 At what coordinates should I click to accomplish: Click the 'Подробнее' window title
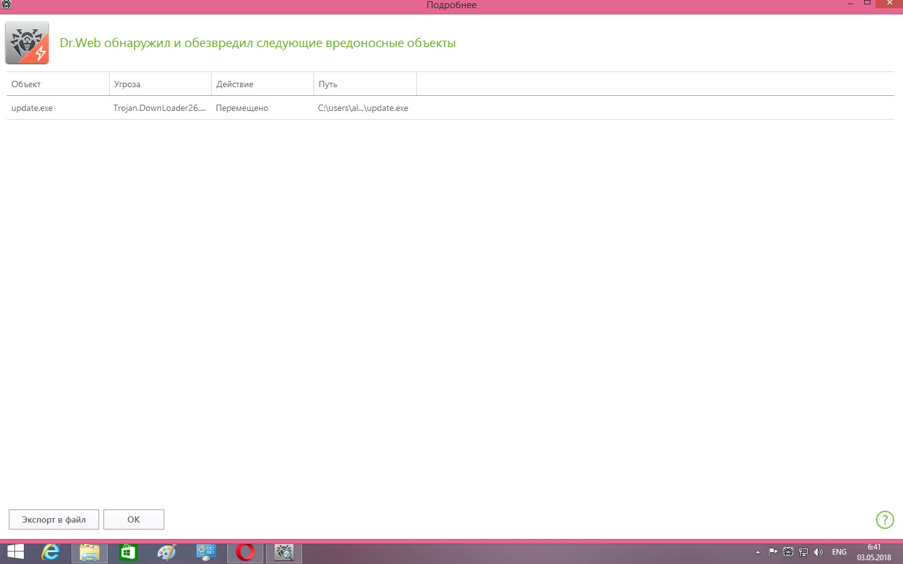(451, 5)
